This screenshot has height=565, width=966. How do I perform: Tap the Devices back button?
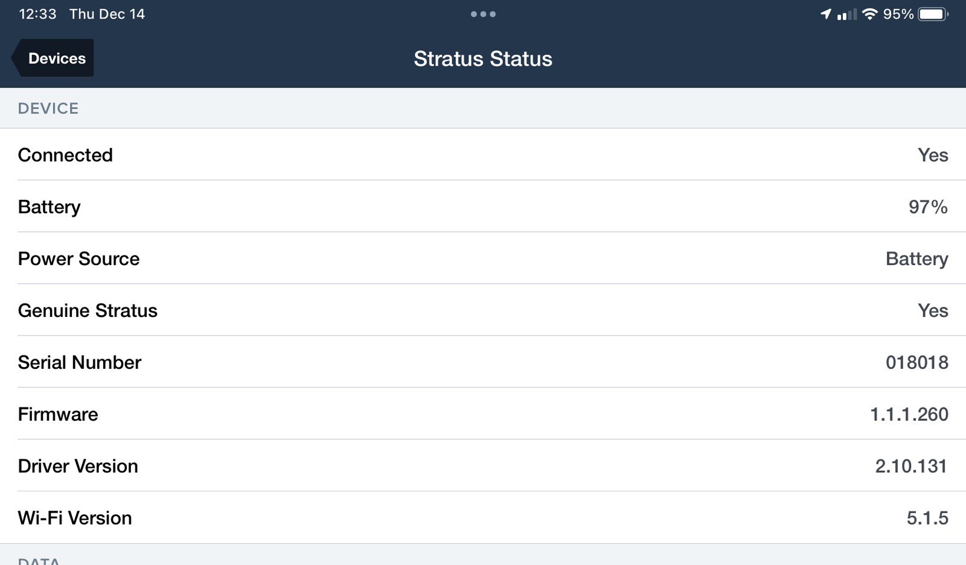53,58
